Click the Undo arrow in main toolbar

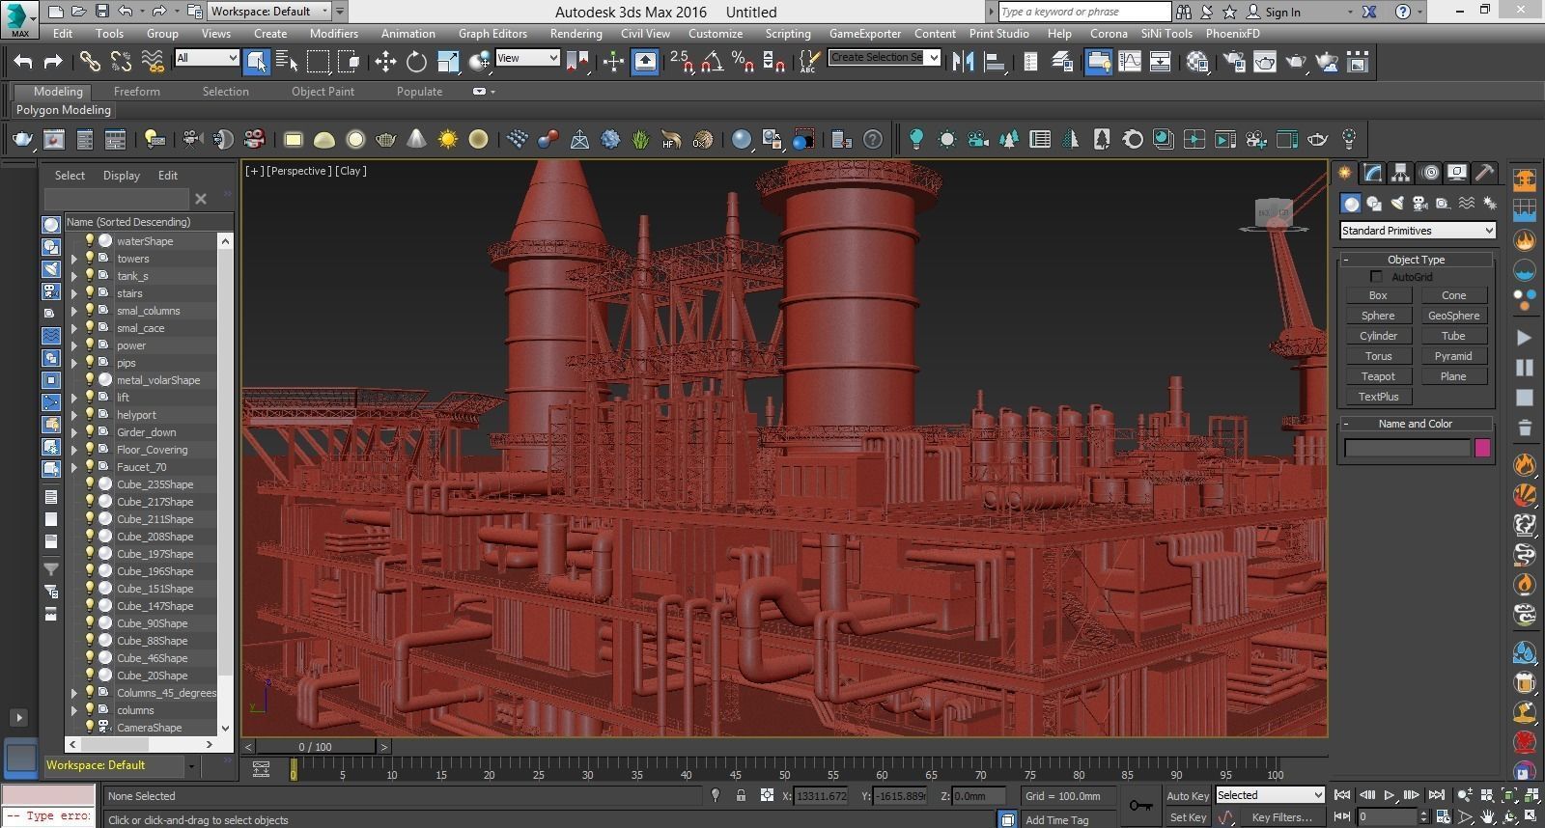point(22,62)
